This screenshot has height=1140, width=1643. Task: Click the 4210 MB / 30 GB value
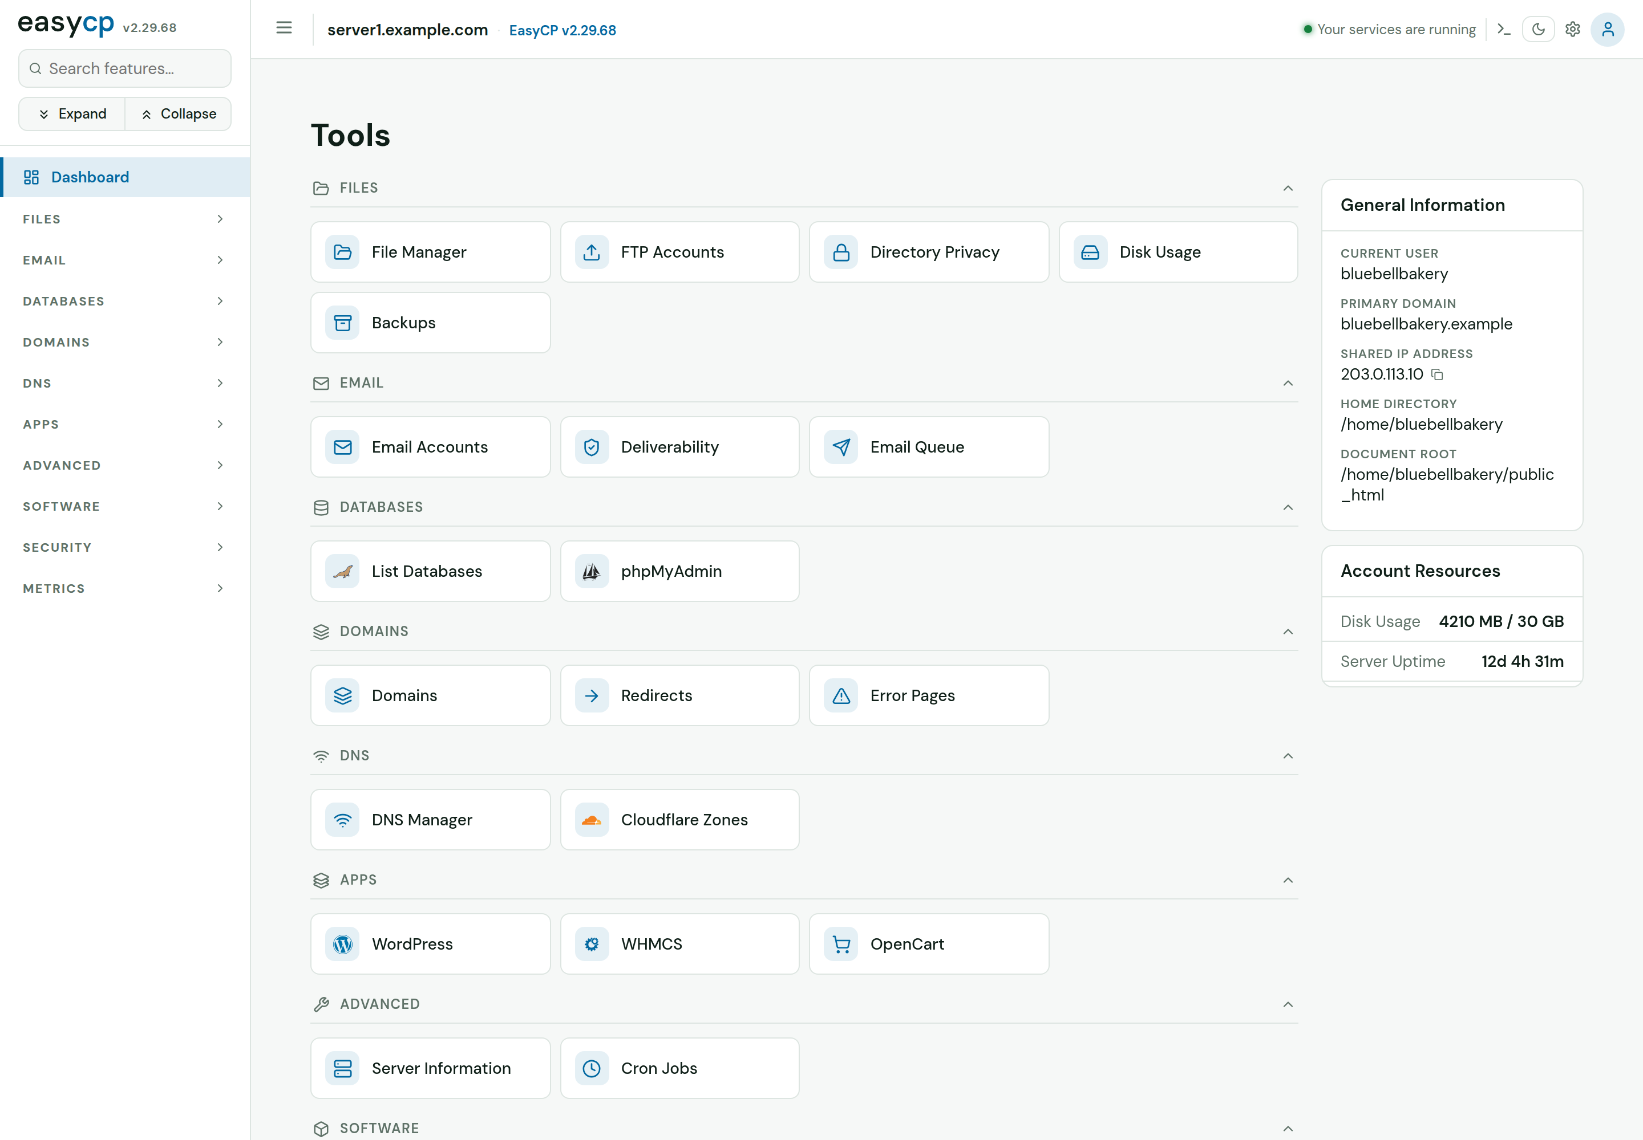pos(1501,621)
